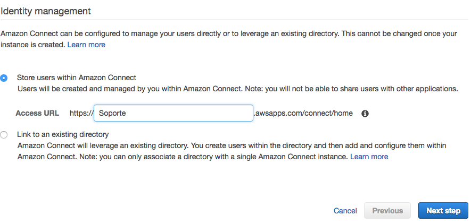
Task: Click the Amazon Connect will leverage description text
Action: pos(232,145)
